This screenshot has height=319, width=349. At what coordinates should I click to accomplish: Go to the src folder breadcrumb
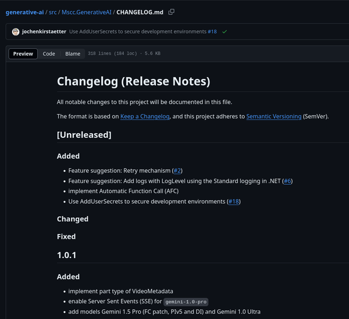tap(53, 12)
